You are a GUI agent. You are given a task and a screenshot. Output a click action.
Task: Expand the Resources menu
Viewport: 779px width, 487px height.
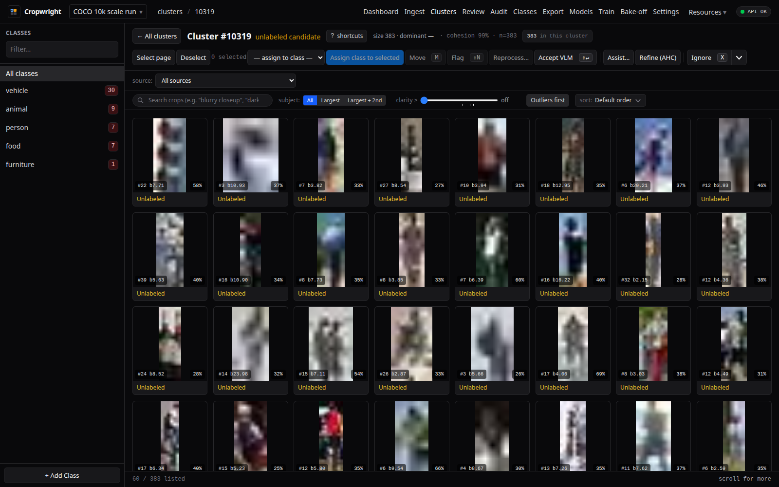coord(707,12)
